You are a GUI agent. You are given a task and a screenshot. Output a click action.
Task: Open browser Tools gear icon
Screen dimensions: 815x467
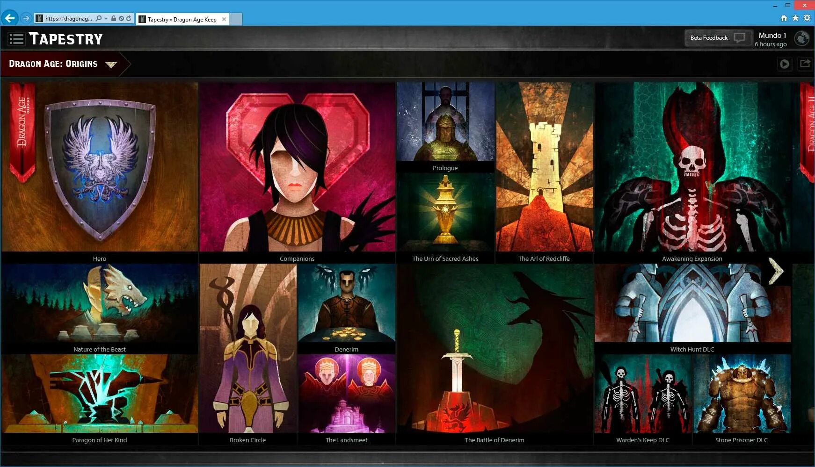point(807,18)
